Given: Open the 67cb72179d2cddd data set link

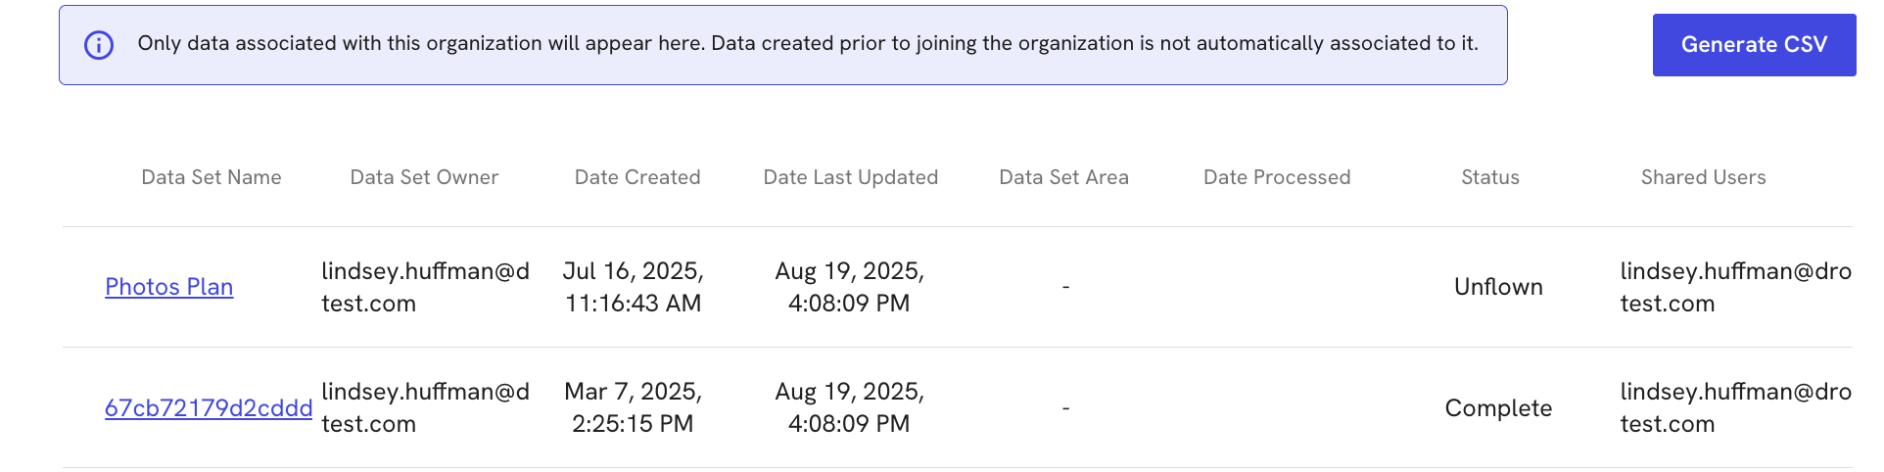Looking at the screenshot, I should tap(209, 408).
